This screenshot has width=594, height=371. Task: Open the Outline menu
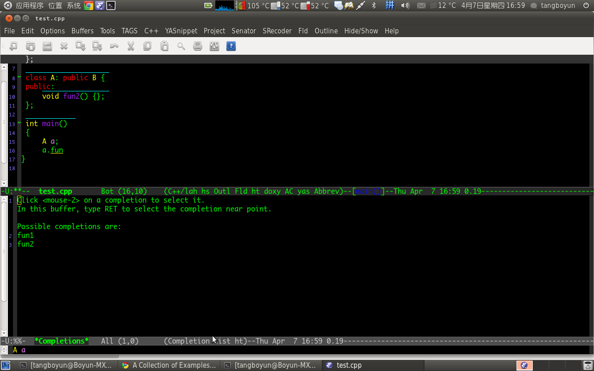click(326, 31)
